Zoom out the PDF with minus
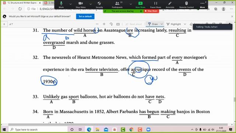This screenshot has width=236, height=133. [97, 24]
